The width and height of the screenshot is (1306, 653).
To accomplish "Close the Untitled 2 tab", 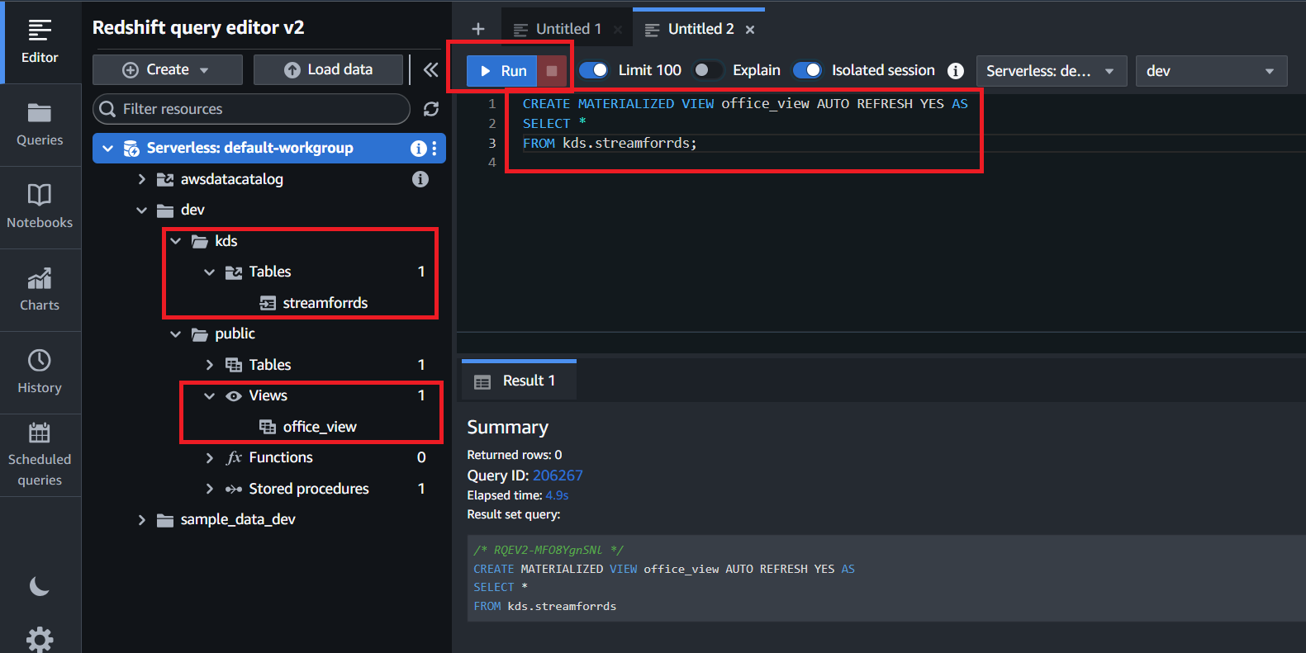I will [x=750, y=30].
